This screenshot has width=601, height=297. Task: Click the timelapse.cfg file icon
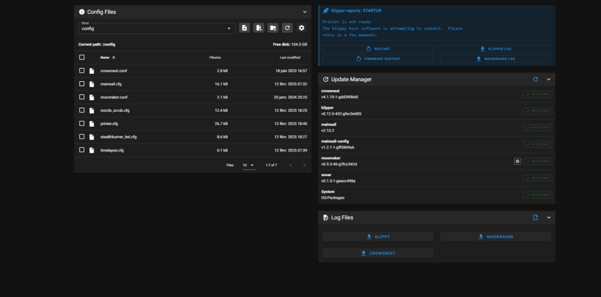(91, 150)
